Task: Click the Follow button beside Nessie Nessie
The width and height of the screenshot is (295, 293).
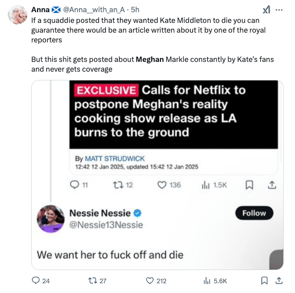Action: [254, 213]
